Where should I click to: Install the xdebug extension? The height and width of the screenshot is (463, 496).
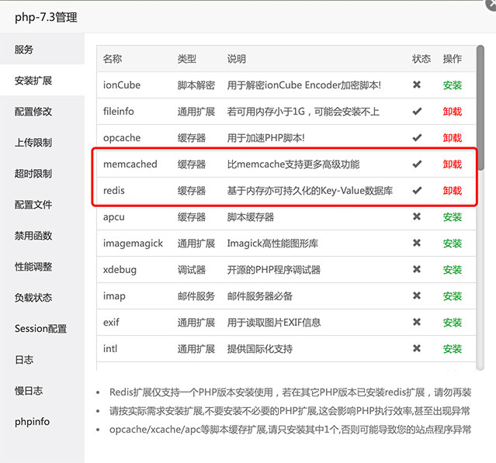click(453, 270)
